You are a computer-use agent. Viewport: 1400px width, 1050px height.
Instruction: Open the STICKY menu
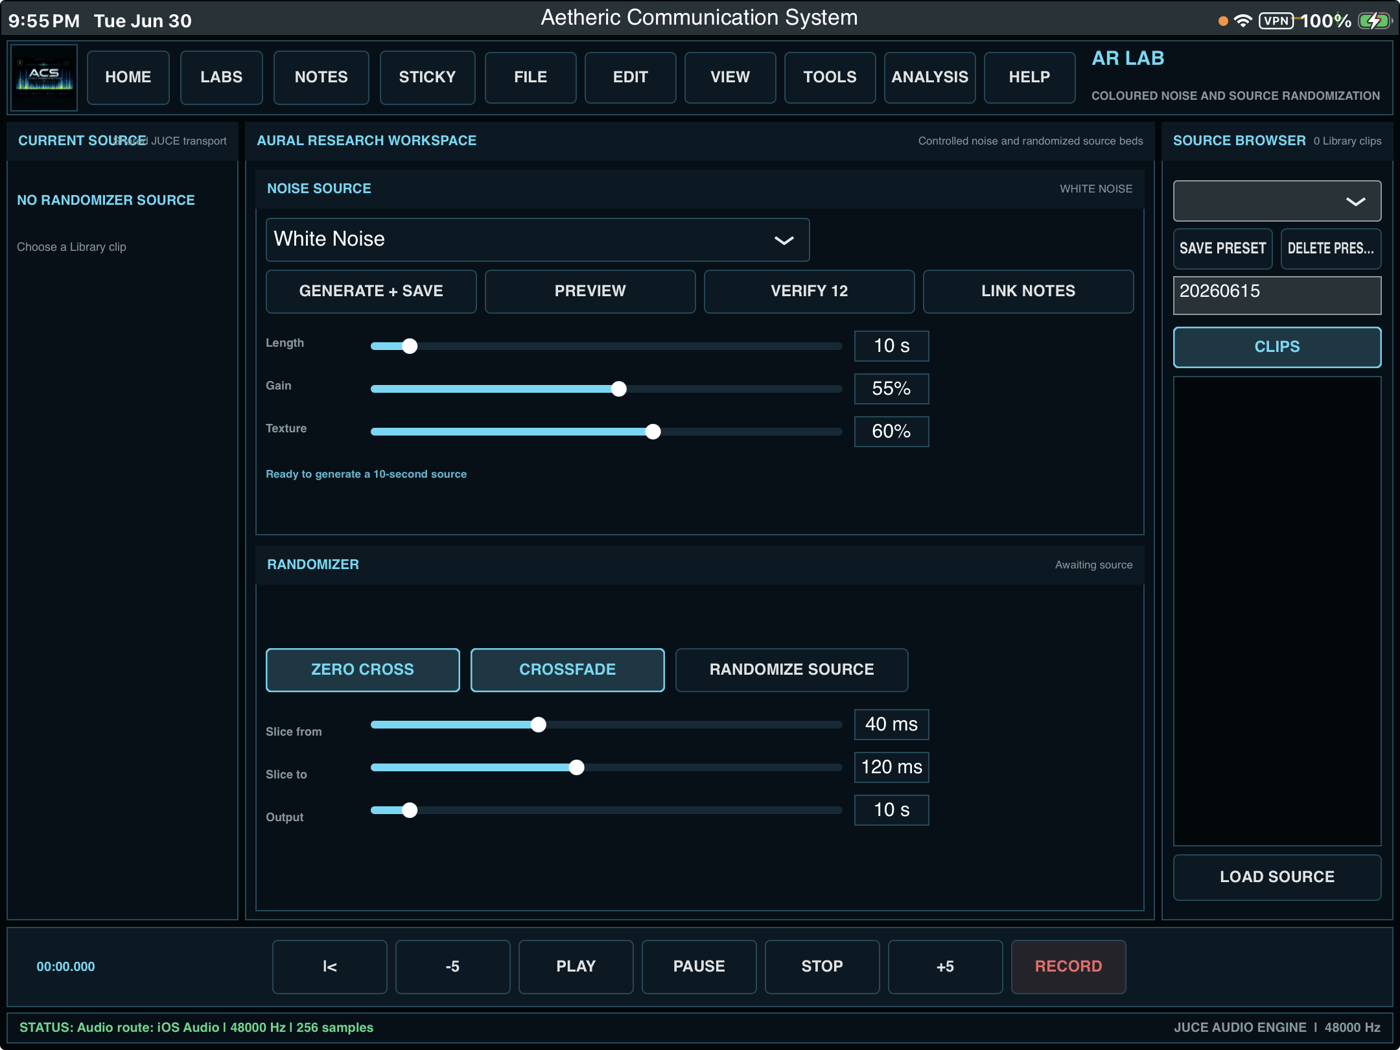point(428,77)
